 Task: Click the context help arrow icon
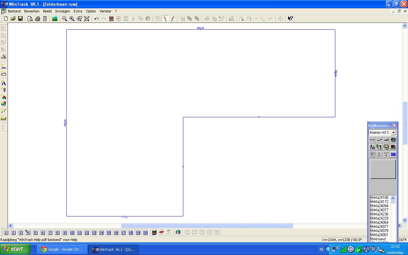pos(290,19)
